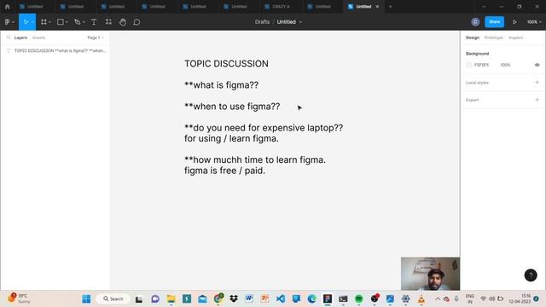This screenshot has width=546, height=307.
Task: Open the weather widget
Action: pos(19,298)
